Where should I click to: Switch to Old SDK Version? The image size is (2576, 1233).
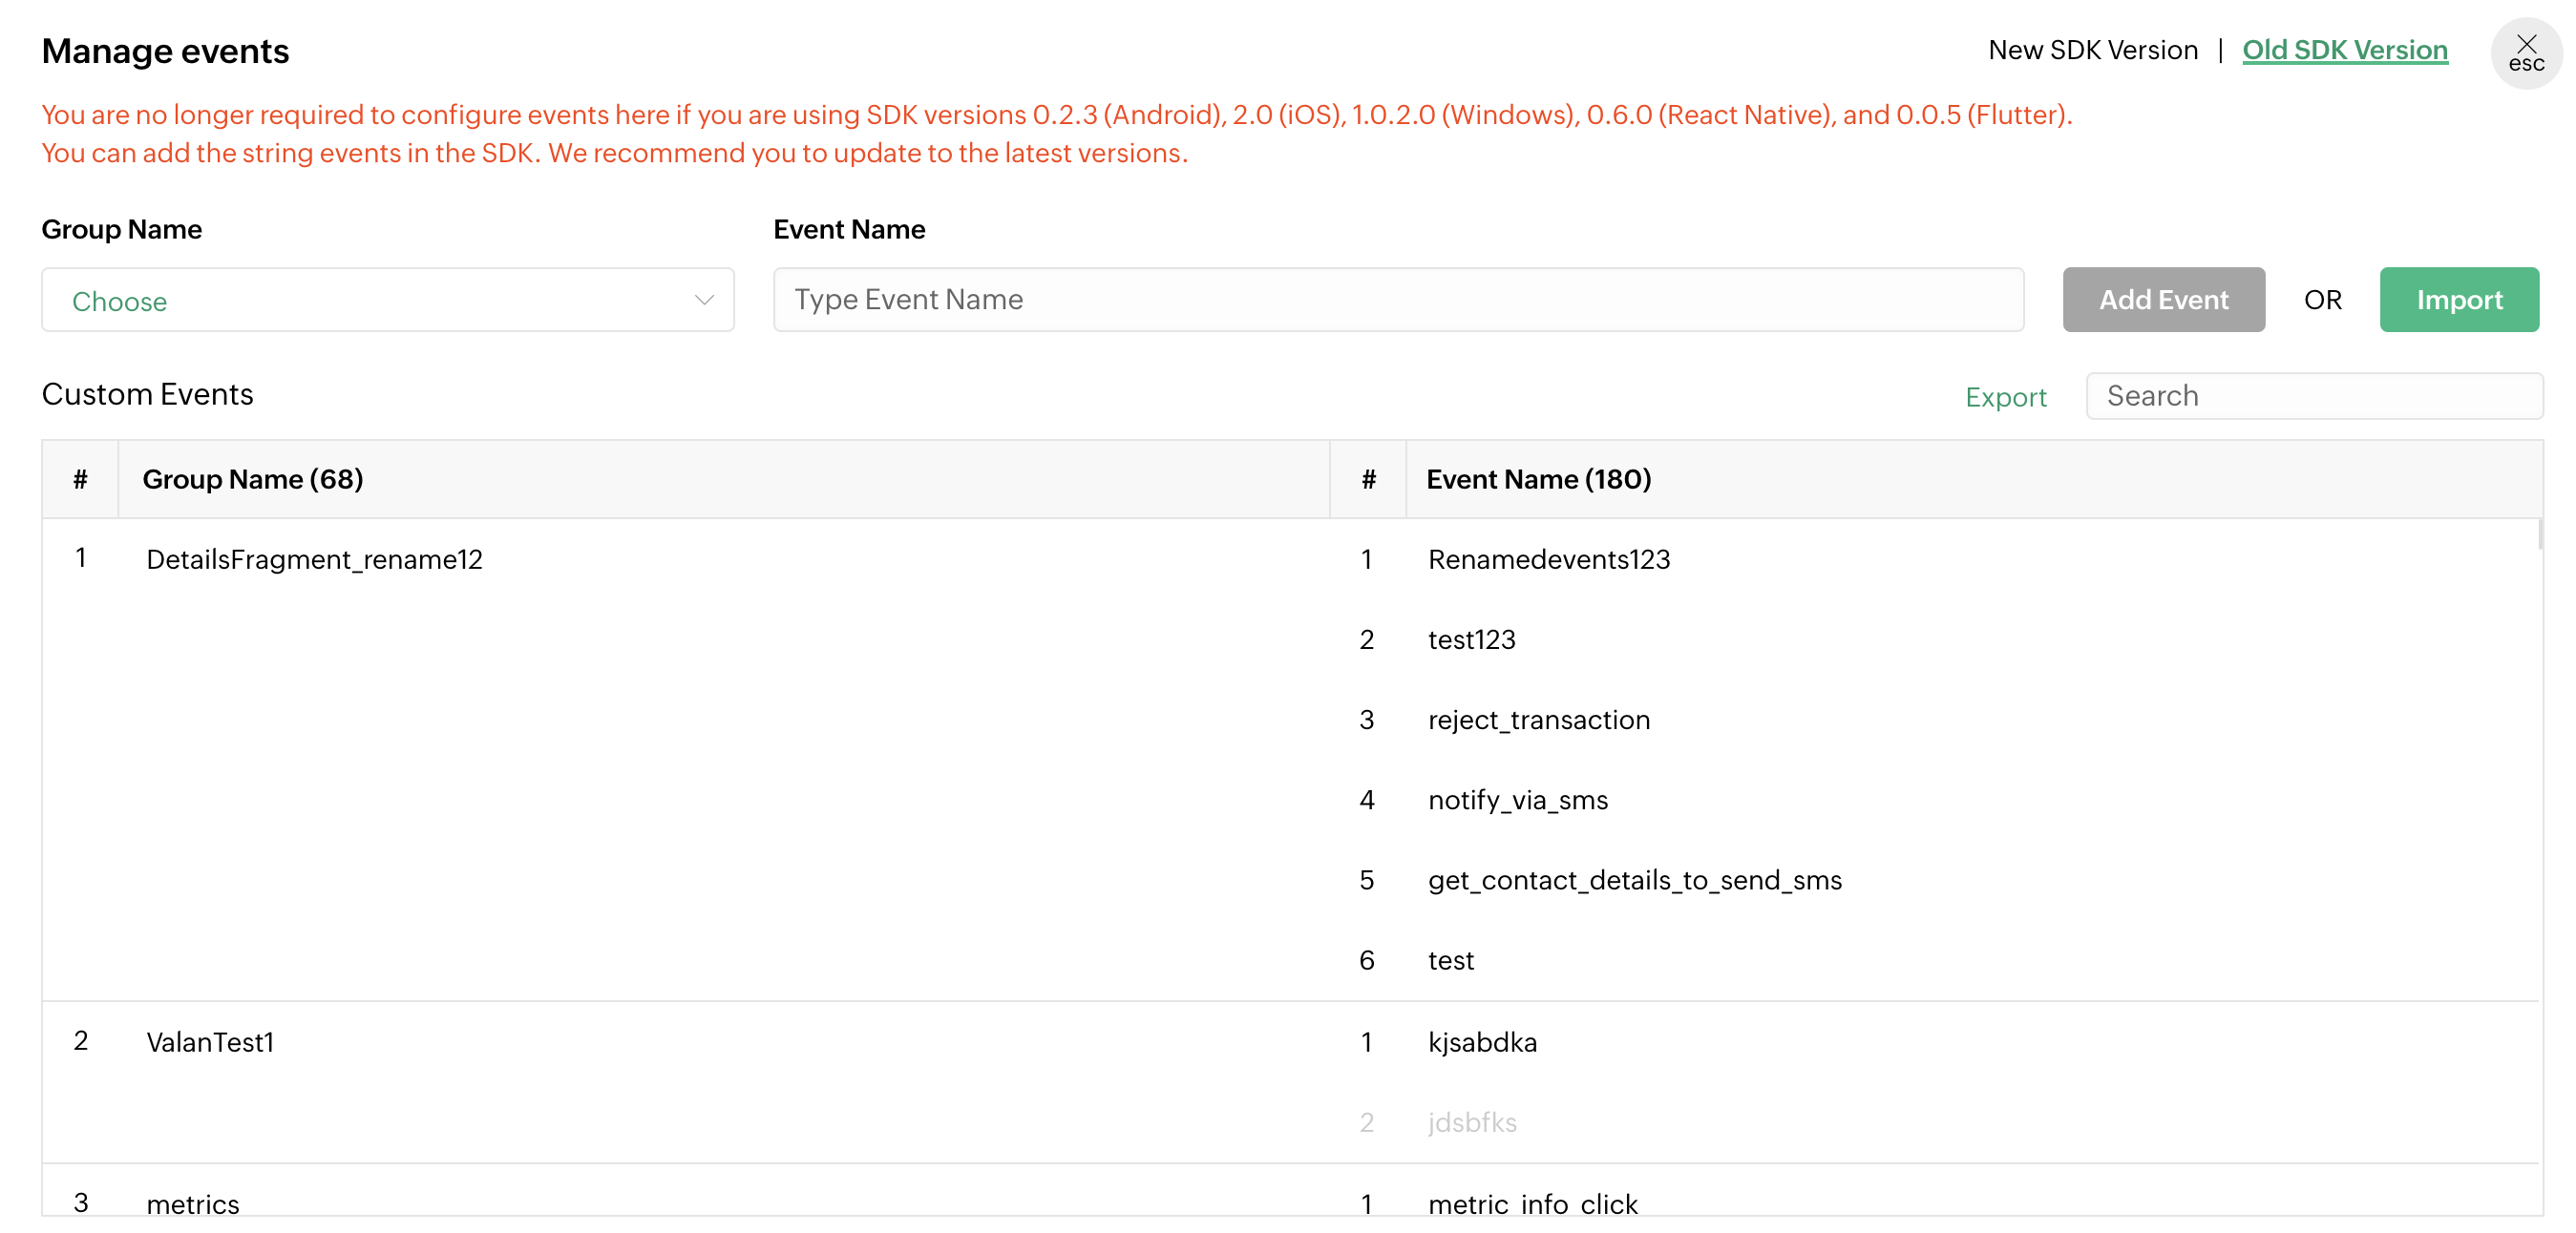[2344, 50]
